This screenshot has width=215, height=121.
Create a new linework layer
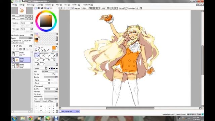(x=17, y=46)
